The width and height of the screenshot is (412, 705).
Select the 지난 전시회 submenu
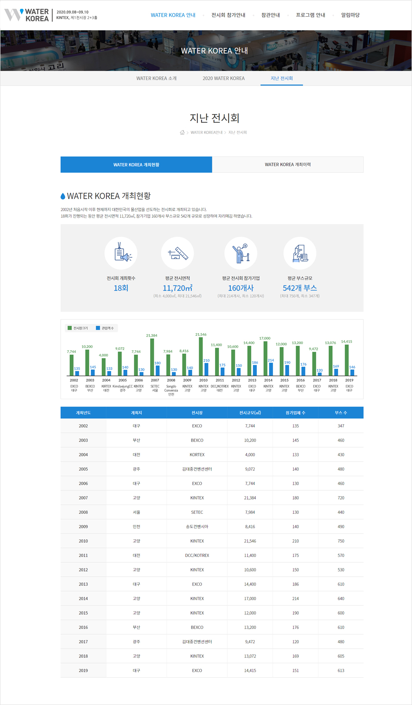282,78
